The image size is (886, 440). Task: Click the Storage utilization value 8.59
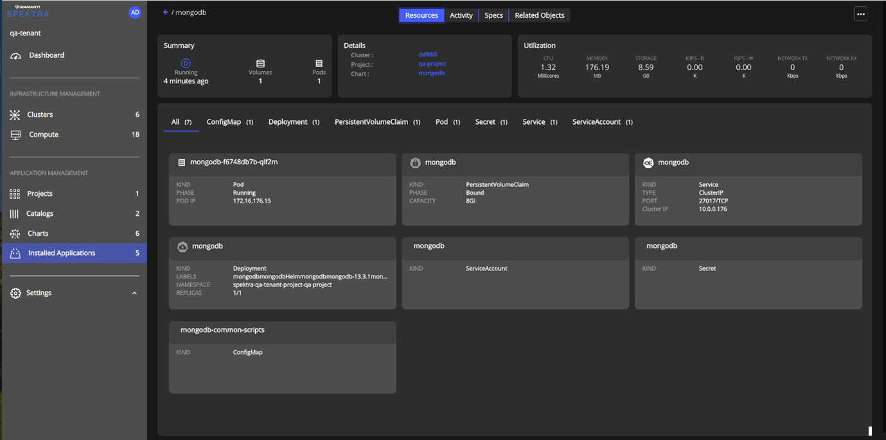pos(646,67)
